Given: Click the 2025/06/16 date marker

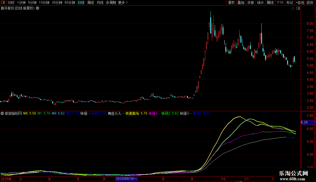Looking at the screenshot, I should [x=126, y=179].
